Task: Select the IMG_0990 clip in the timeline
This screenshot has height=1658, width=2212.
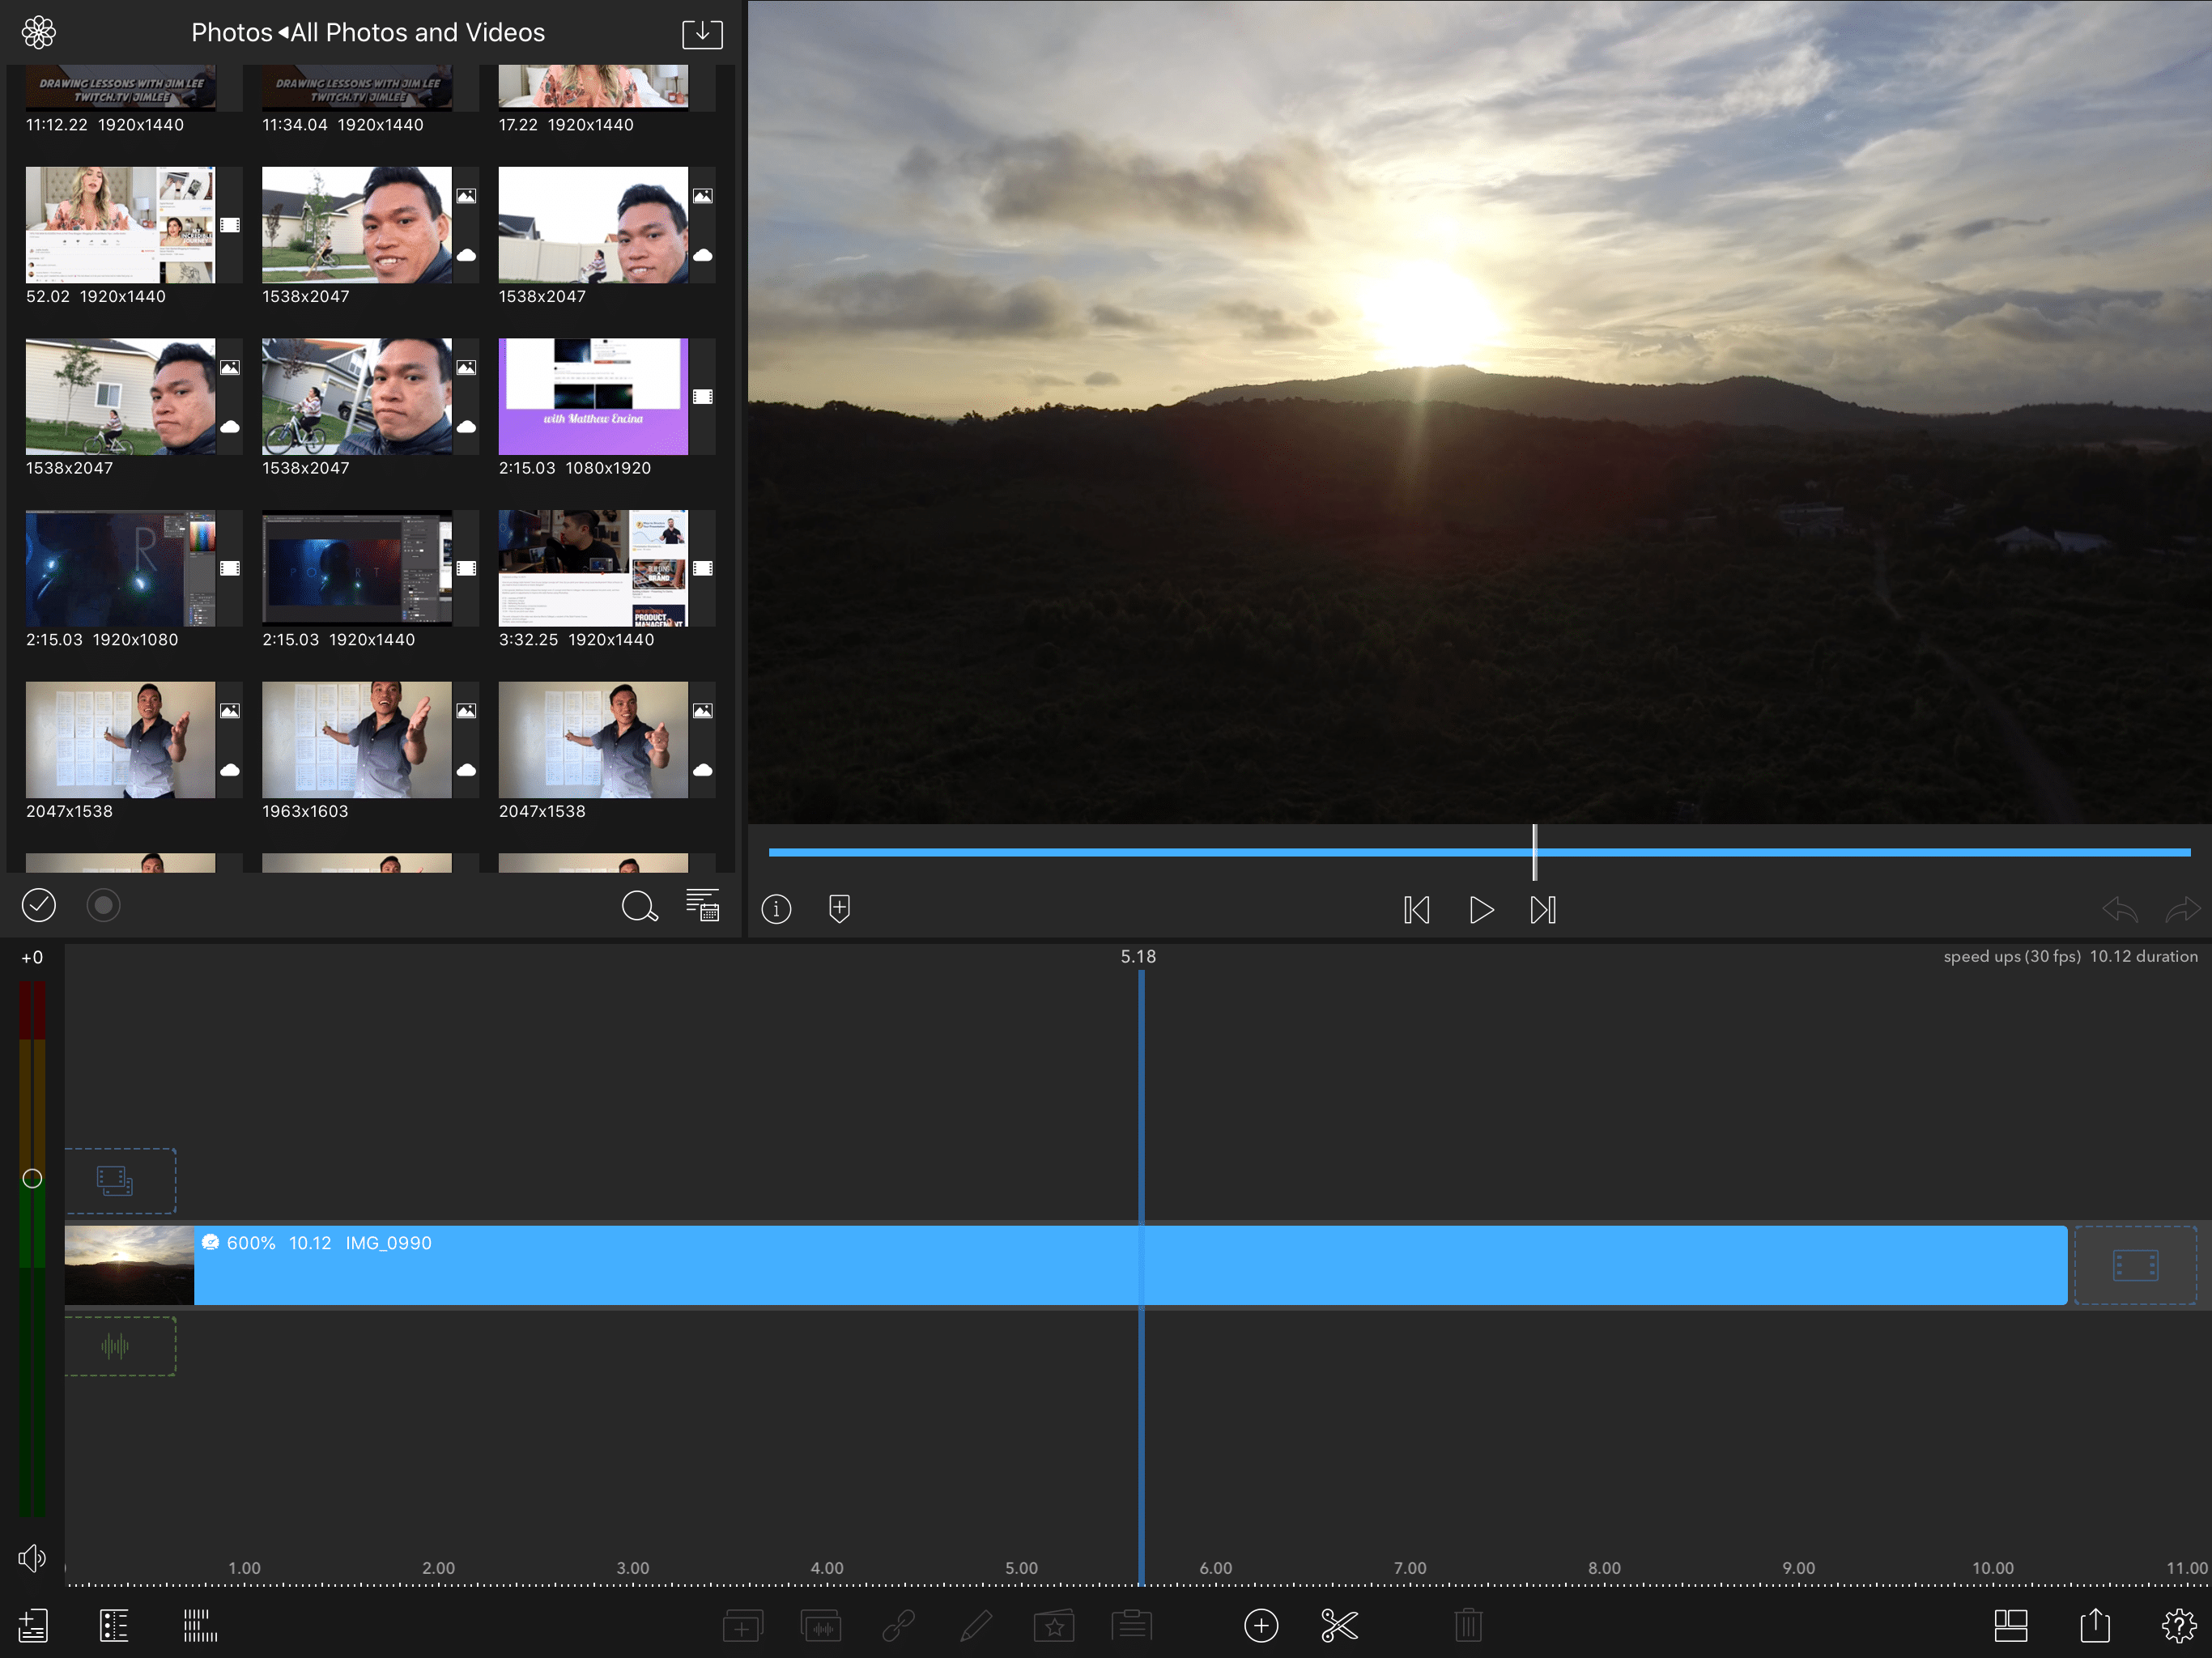Action: point(700,1265)
